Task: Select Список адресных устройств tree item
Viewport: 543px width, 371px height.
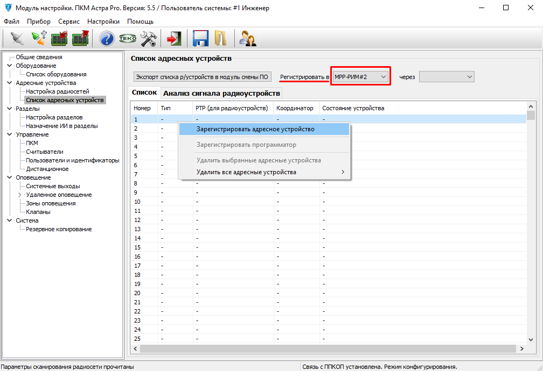Action: point(65,100)
